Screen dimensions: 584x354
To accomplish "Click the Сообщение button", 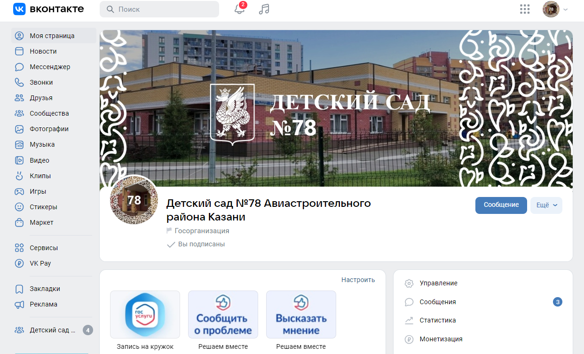I will point(501,205).
